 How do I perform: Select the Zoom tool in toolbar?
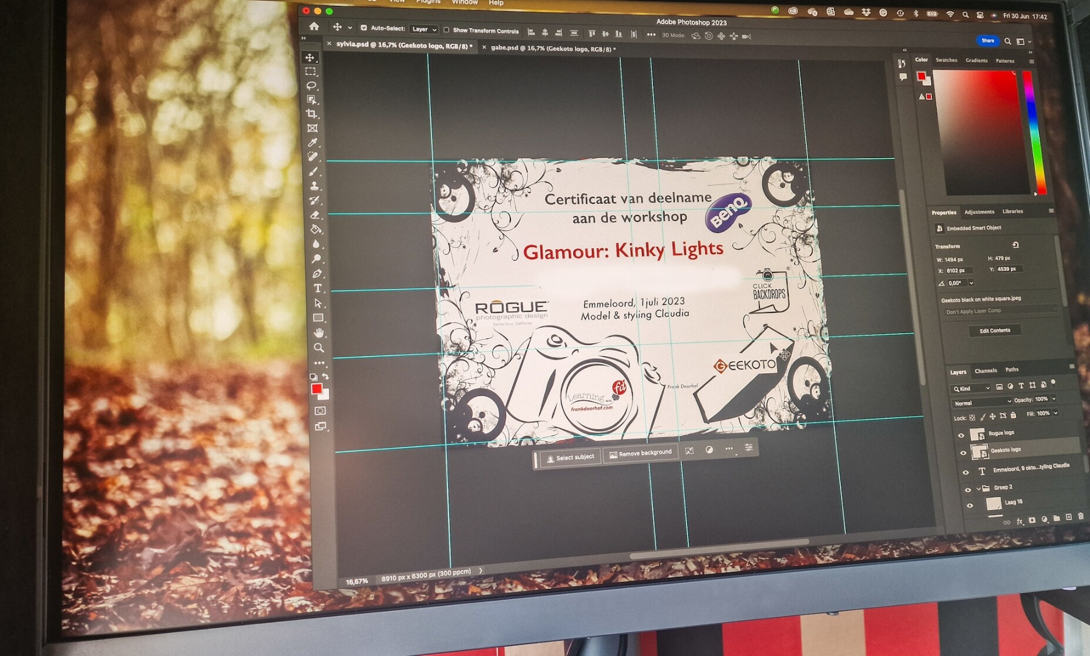[319, 348]
